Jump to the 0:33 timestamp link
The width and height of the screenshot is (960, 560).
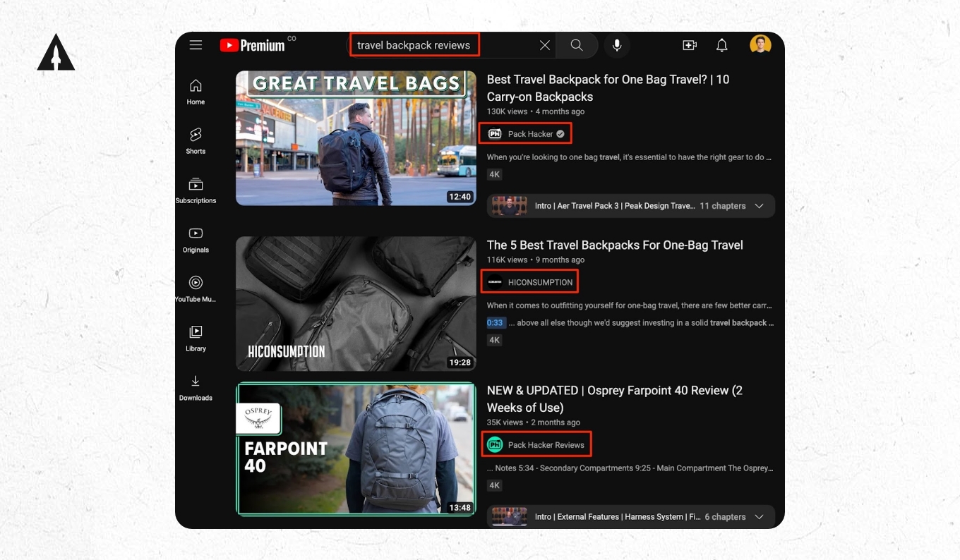[x=495, y=322]
